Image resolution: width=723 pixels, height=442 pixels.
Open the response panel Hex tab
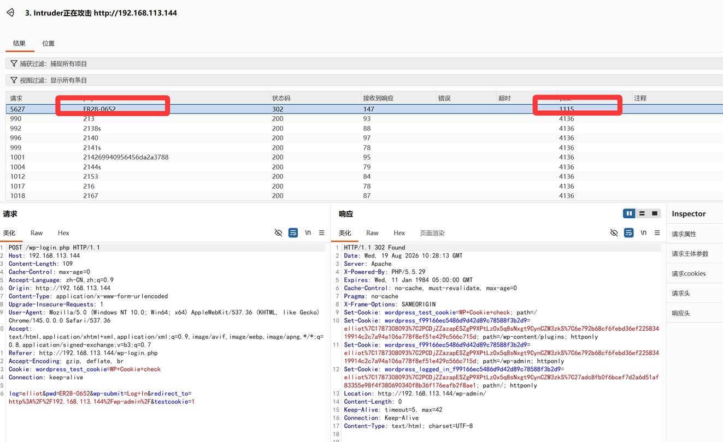(x=399, y=233)
